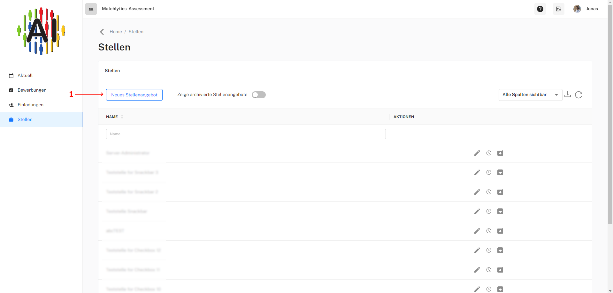Open the language translate icon
The width and height of the screenshot is (613, 293).
coord(559,9)
